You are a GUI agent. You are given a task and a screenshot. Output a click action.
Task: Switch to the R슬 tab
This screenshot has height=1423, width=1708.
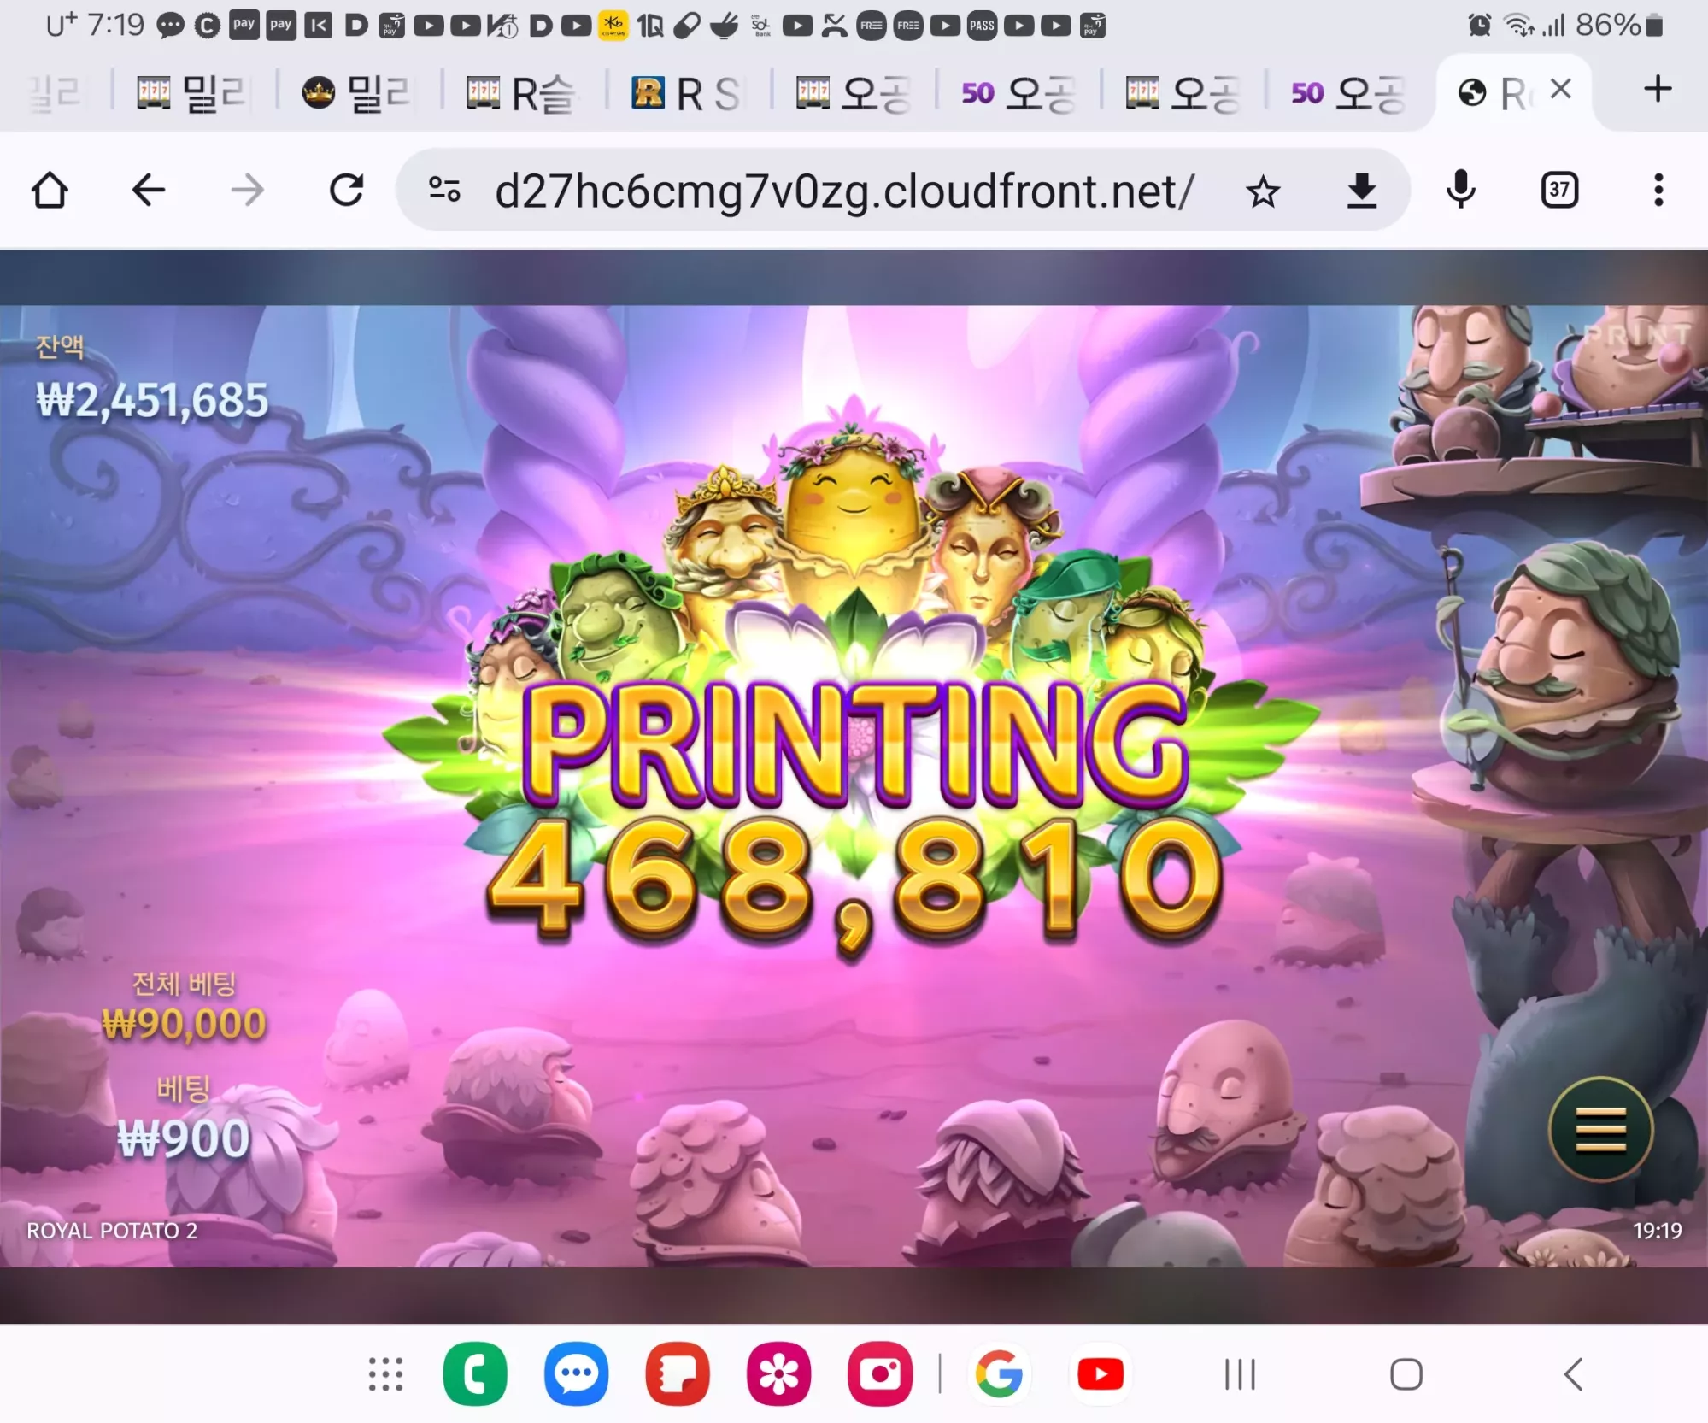523,93
